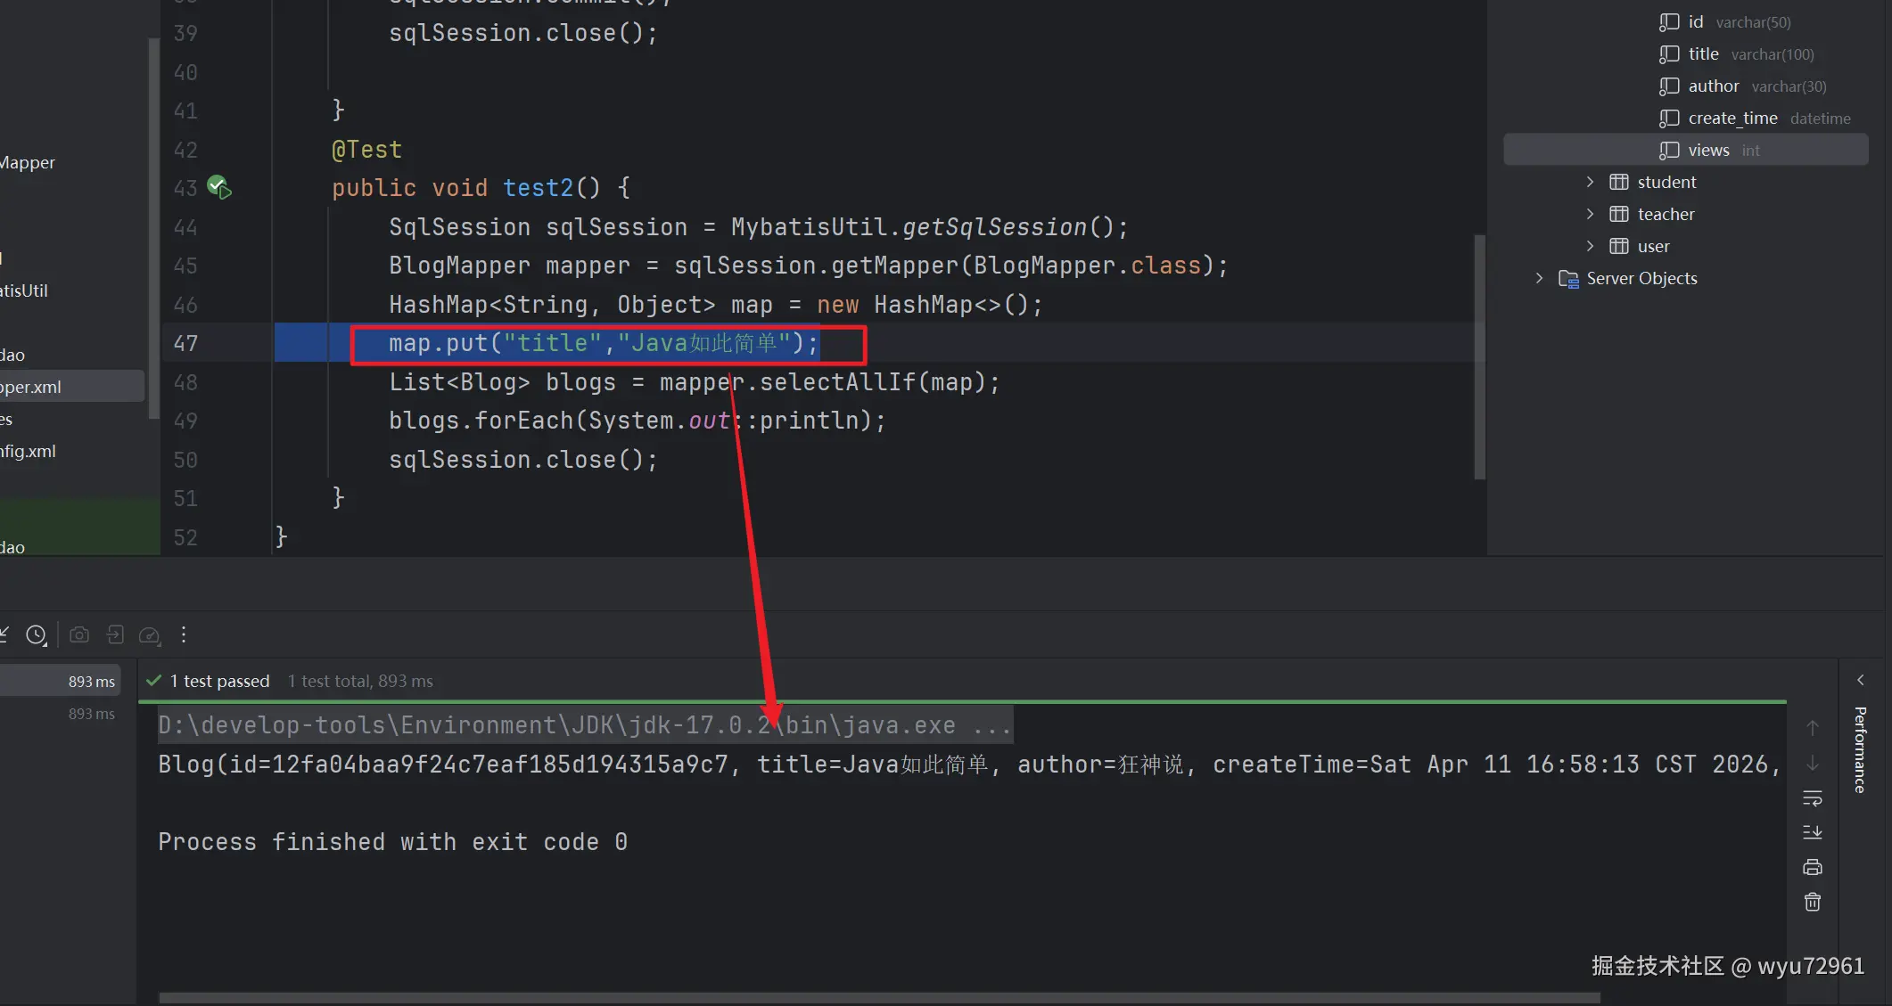Screen dimensions: 1892x1006
Task: Select the views int column
Action: (x=1707, y=150)
